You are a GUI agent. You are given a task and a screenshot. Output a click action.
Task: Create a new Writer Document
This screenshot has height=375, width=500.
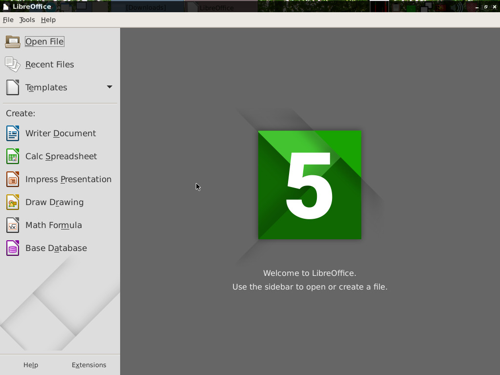[60, 133]
